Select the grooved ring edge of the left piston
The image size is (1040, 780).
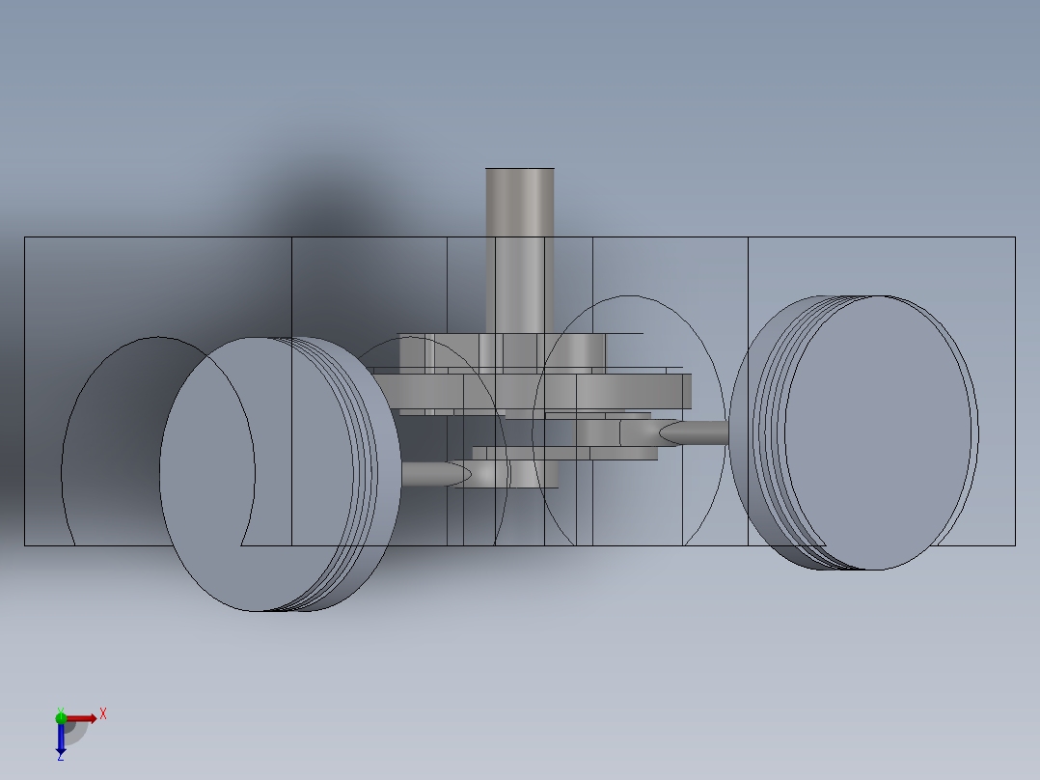coord(366,474)
